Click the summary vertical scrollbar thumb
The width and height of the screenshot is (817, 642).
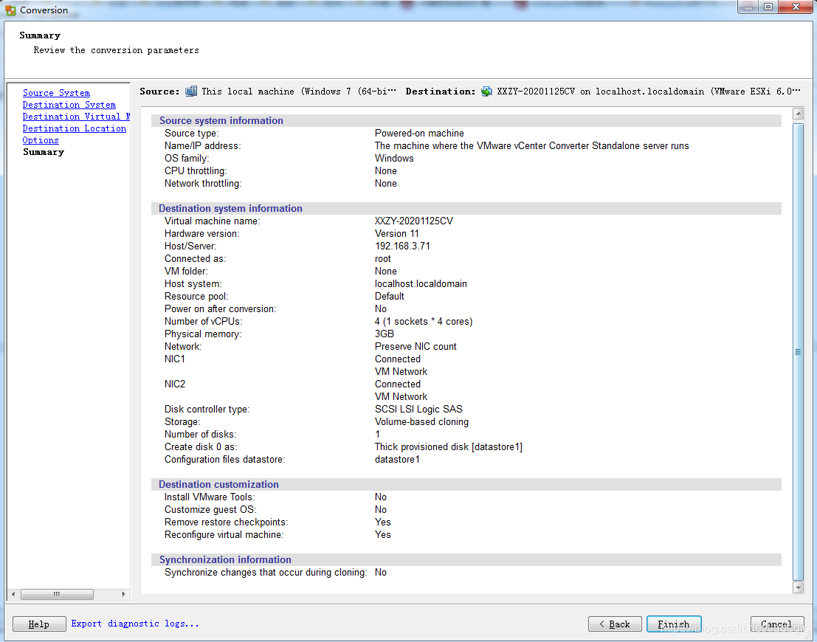(798, 352)
